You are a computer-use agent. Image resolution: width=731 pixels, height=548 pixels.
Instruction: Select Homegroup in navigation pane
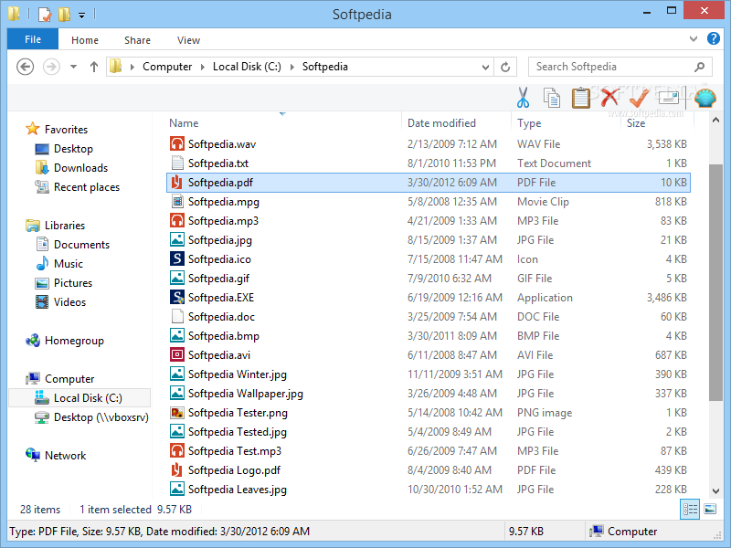coord(74,340)
